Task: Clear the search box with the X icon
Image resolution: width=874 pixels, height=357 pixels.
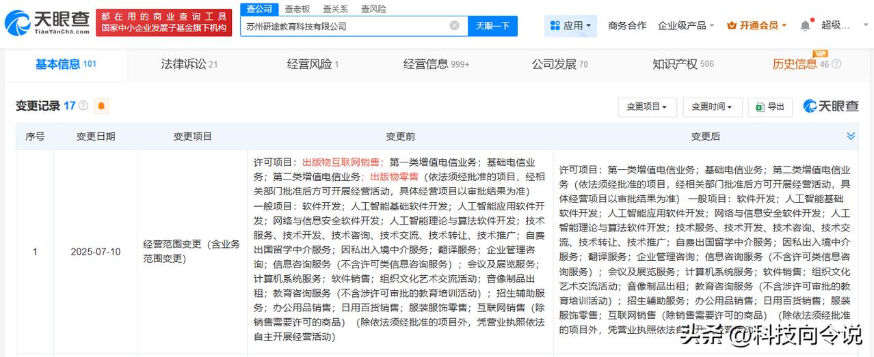Action: tap(454, 26)
